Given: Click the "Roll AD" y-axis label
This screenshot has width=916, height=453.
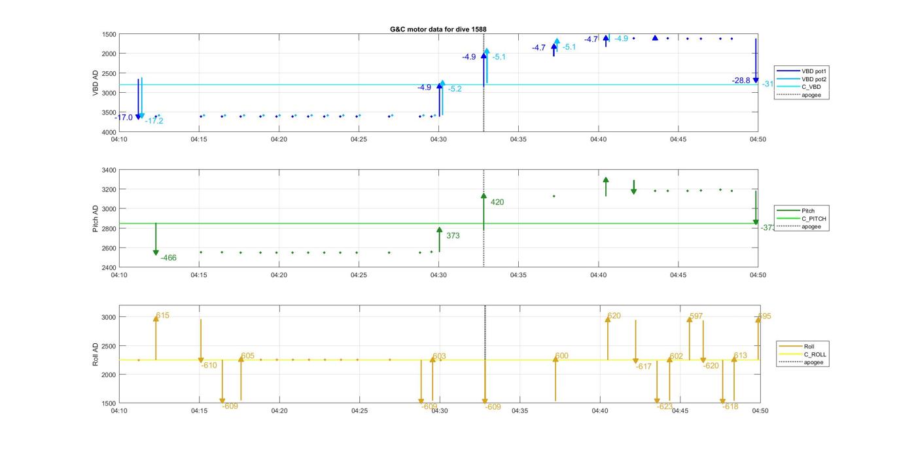Looking at the screenshot, I should [96, 354].
